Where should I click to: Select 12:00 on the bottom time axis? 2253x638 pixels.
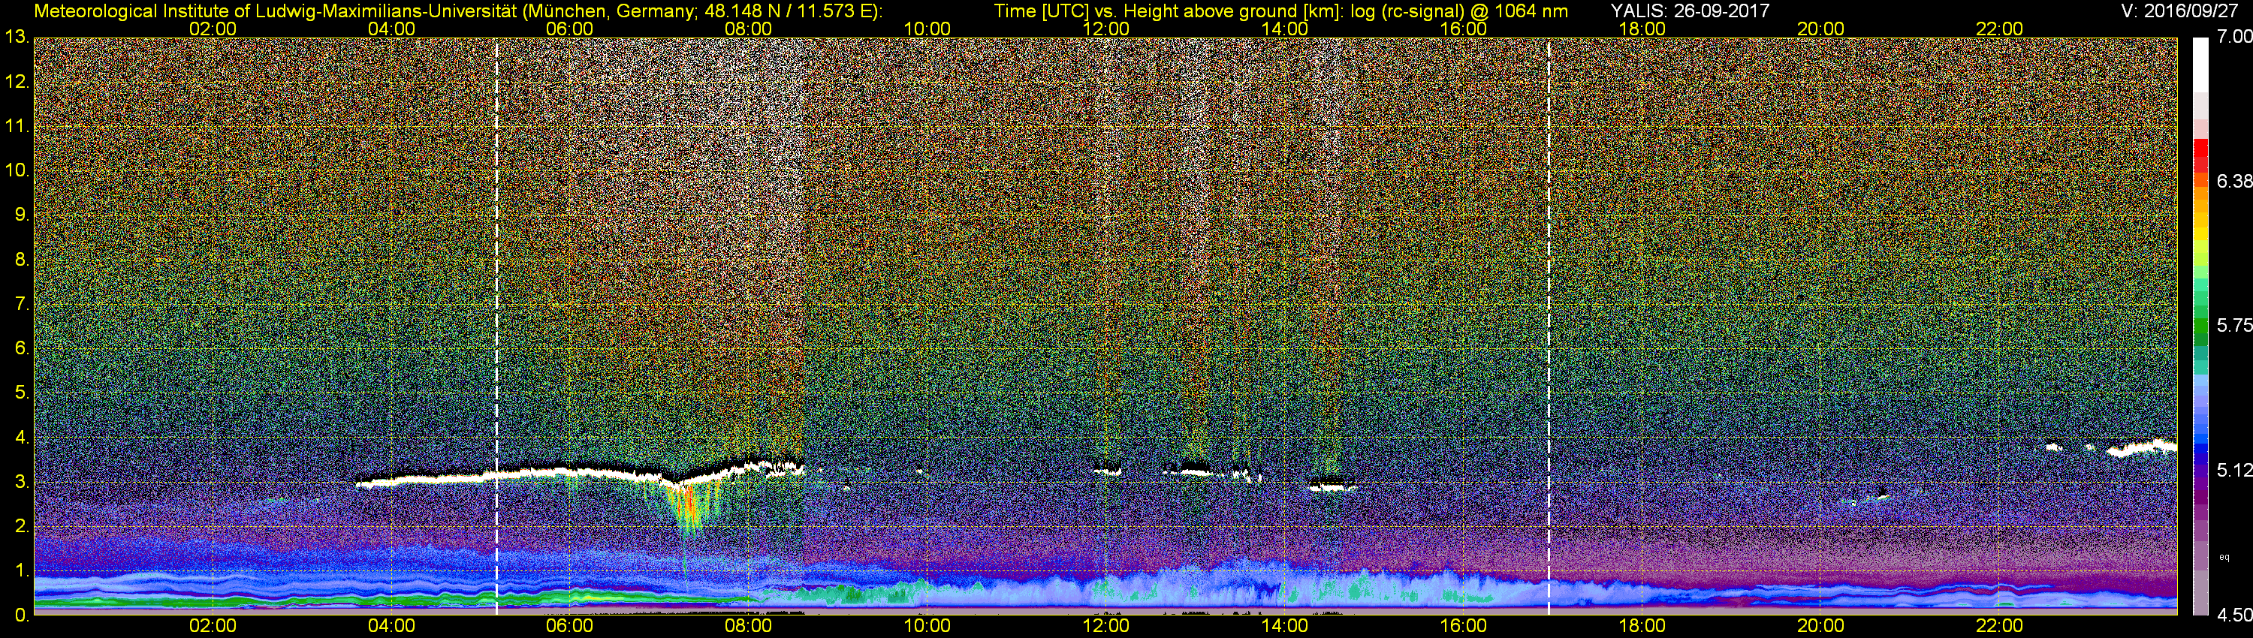tap(1105, 627)
